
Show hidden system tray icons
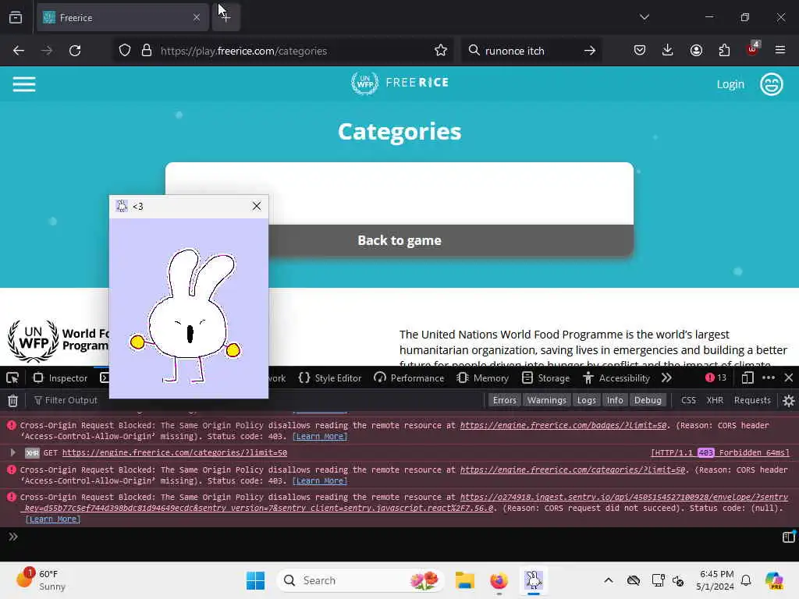tap(609, 580)
